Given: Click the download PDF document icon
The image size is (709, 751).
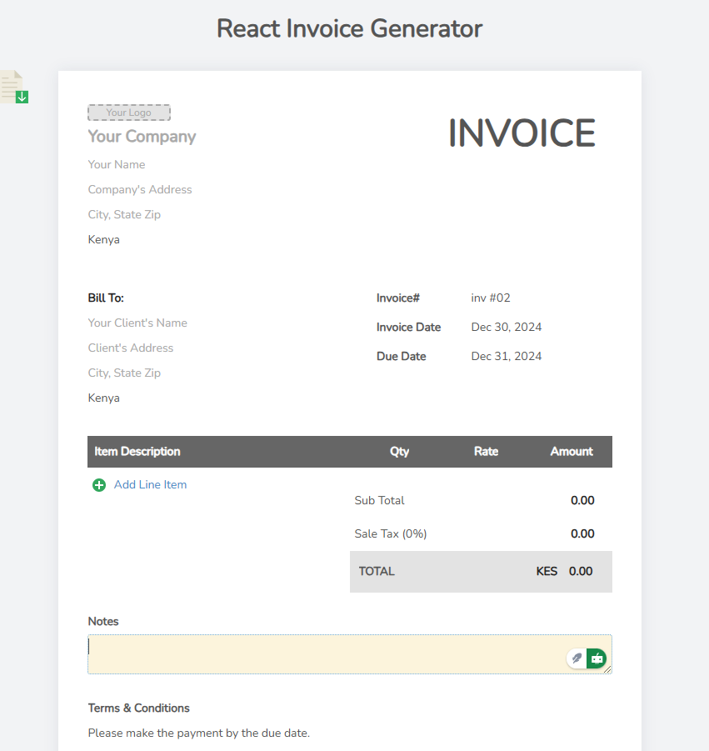Looking at the screenshot, I should pyautogui.click(x=14, y=87).
